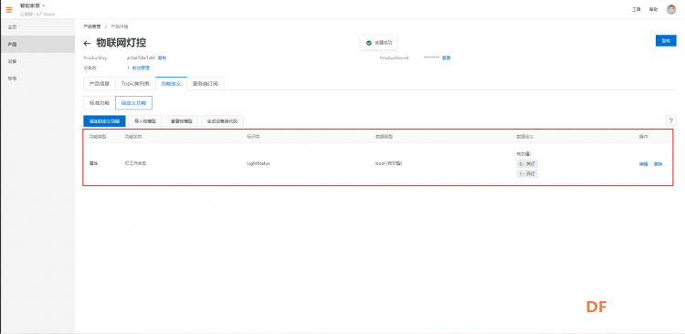Open the 服务端订阅 tab
Image resolution: width=685 pixels, height=334 pixels.
point(205,83)
